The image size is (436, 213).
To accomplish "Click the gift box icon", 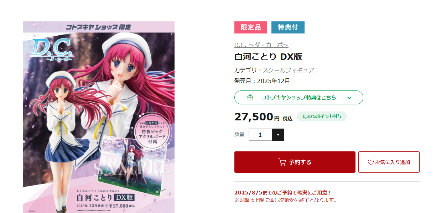I will click(250, 98).
